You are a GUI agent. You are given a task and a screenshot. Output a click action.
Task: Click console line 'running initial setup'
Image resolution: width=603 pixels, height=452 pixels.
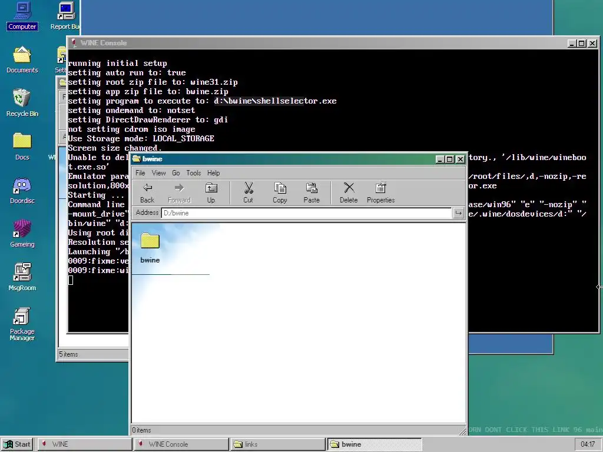pos(117,64)
